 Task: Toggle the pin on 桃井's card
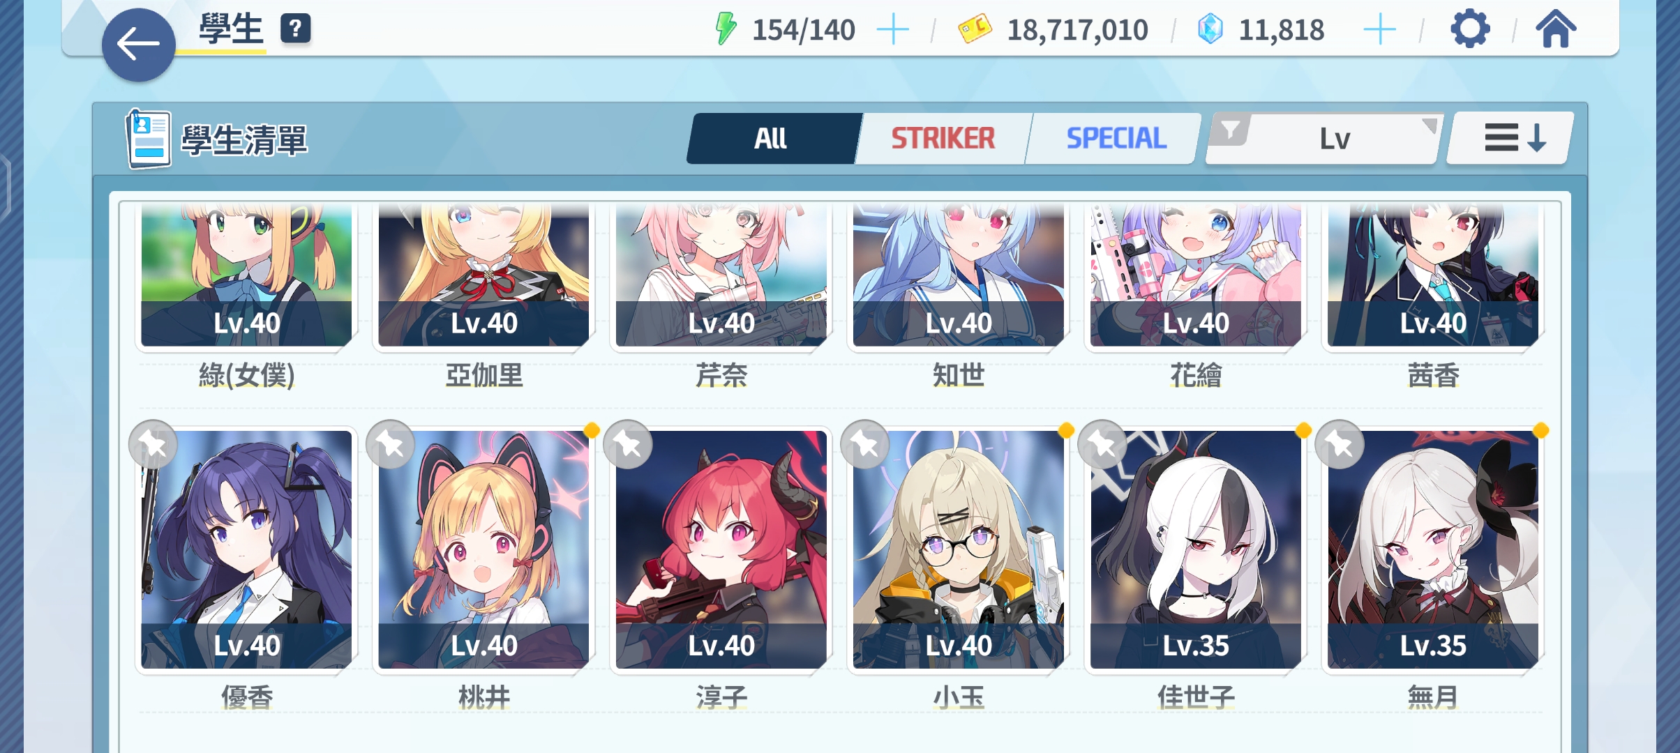click(390, 444)
